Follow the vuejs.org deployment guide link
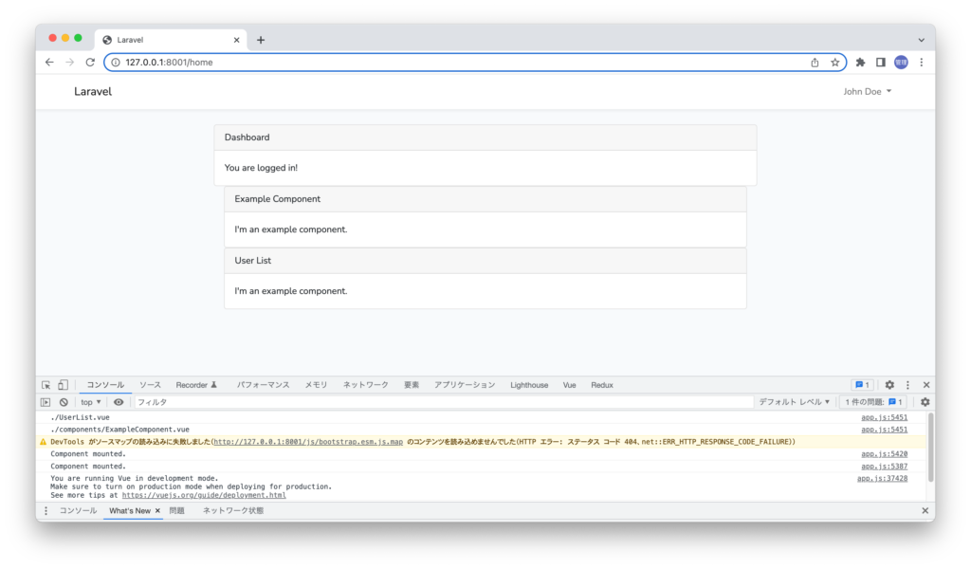The image size is (971, 569). tap(204, 494)
